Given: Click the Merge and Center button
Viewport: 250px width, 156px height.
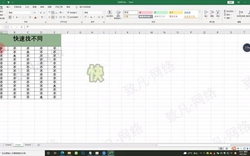Looking at the screenshot, I should click(73, 17).
